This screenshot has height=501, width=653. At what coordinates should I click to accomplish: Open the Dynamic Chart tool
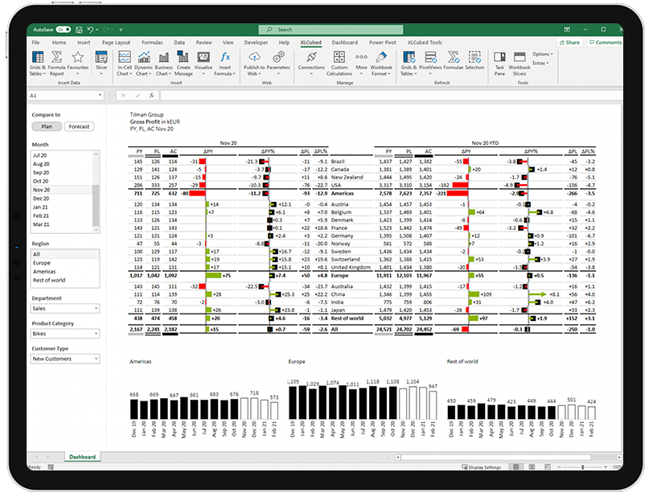[x=144, y=64]
